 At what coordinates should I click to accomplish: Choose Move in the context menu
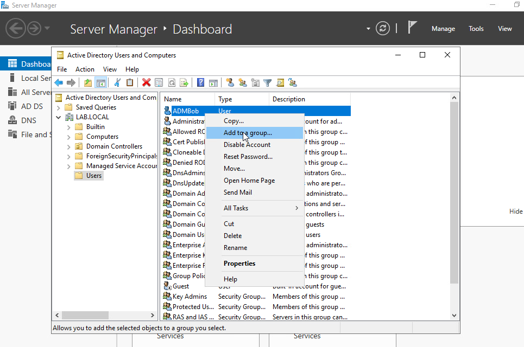255,169
